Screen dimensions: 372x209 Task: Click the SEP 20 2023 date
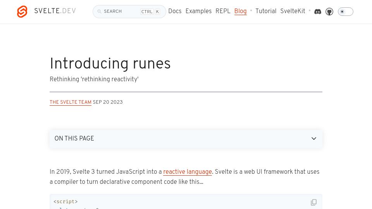(x=108, y=102)
